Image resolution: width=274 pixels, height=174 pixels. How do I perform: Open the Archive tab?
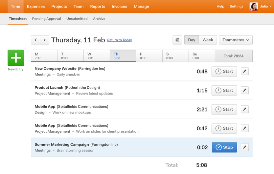(x=99, y=19)
